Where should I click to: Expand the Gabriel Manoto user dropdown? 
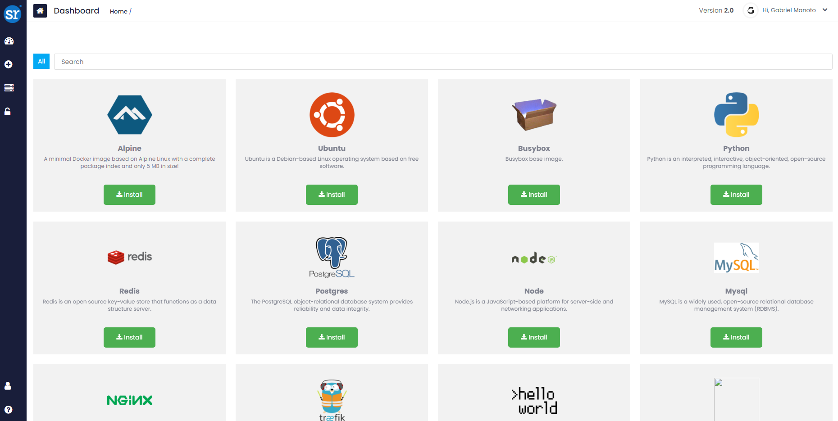[824, 10]
